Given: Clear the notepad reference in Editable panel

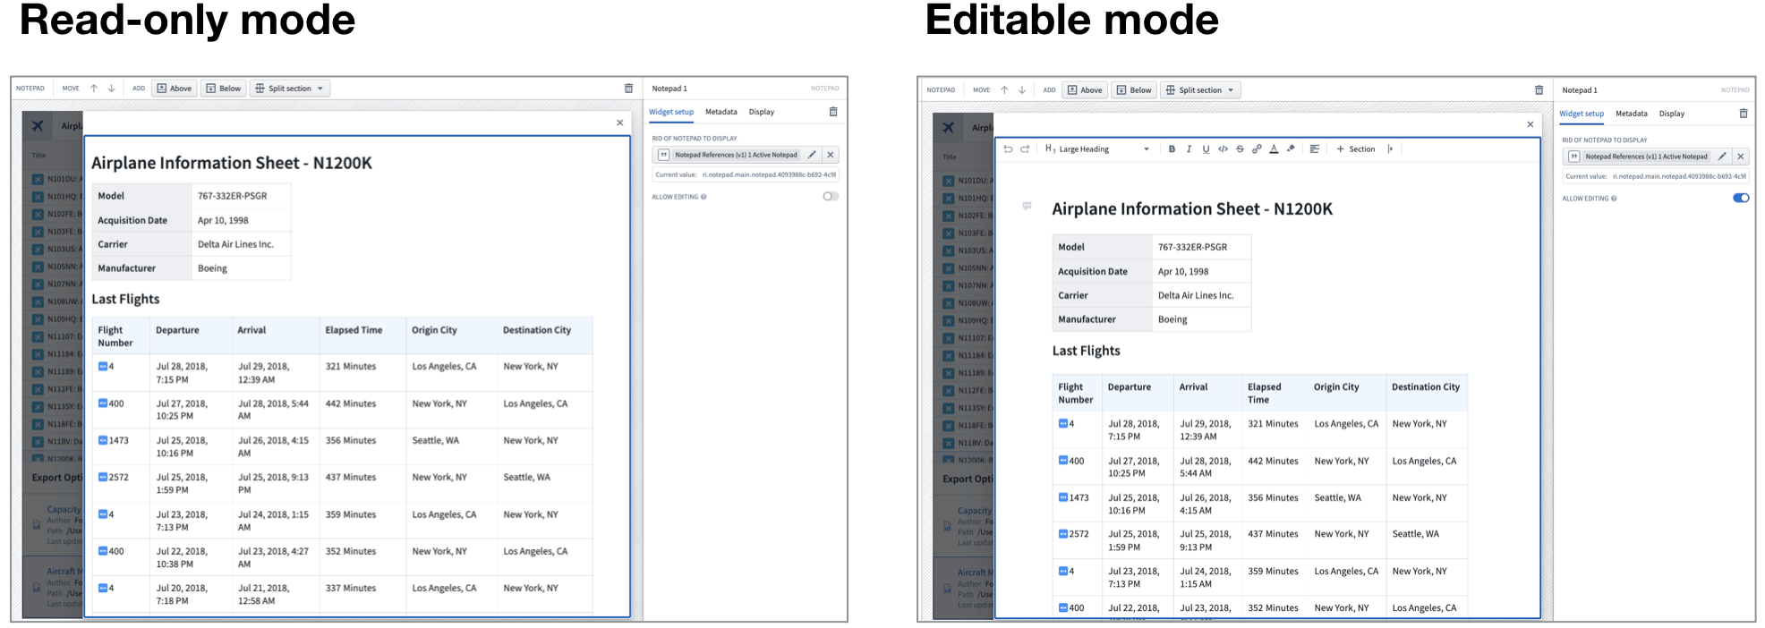Looking at the screenshot, I should [x=1741, y=157].
